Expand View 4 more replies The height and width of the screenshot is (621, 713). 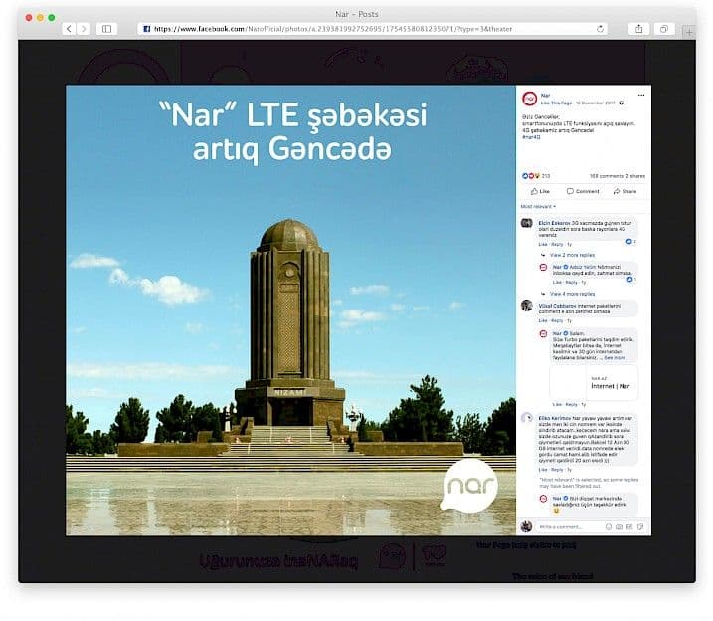(572, 294)
